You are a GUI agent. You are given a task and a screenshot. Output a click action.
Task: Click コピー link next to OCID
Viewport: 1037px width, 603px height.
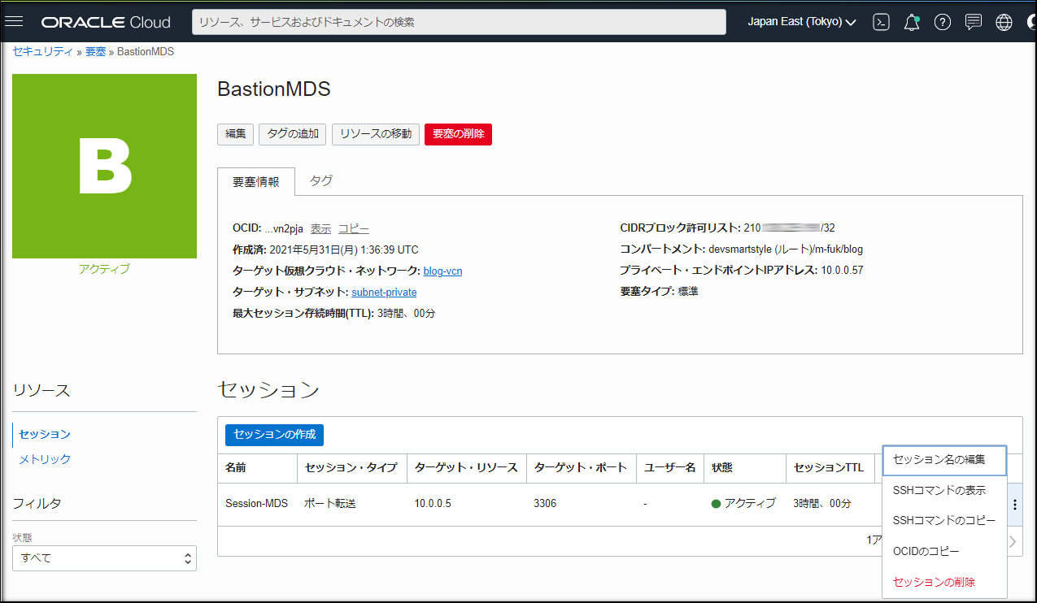(x=353, y=228)
